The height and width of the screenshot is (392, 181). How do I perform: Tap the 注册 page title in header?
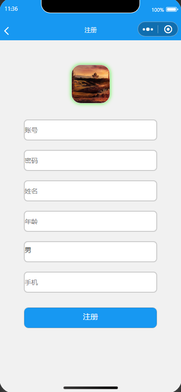90,30
